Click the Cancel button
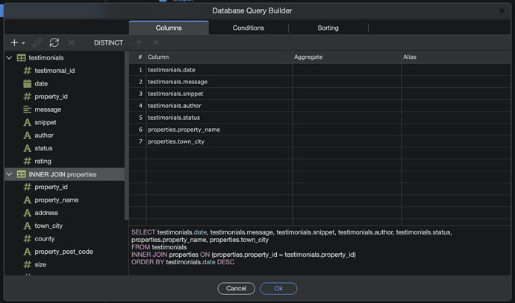This screenshot has height=303, width=515. point(236,288)
